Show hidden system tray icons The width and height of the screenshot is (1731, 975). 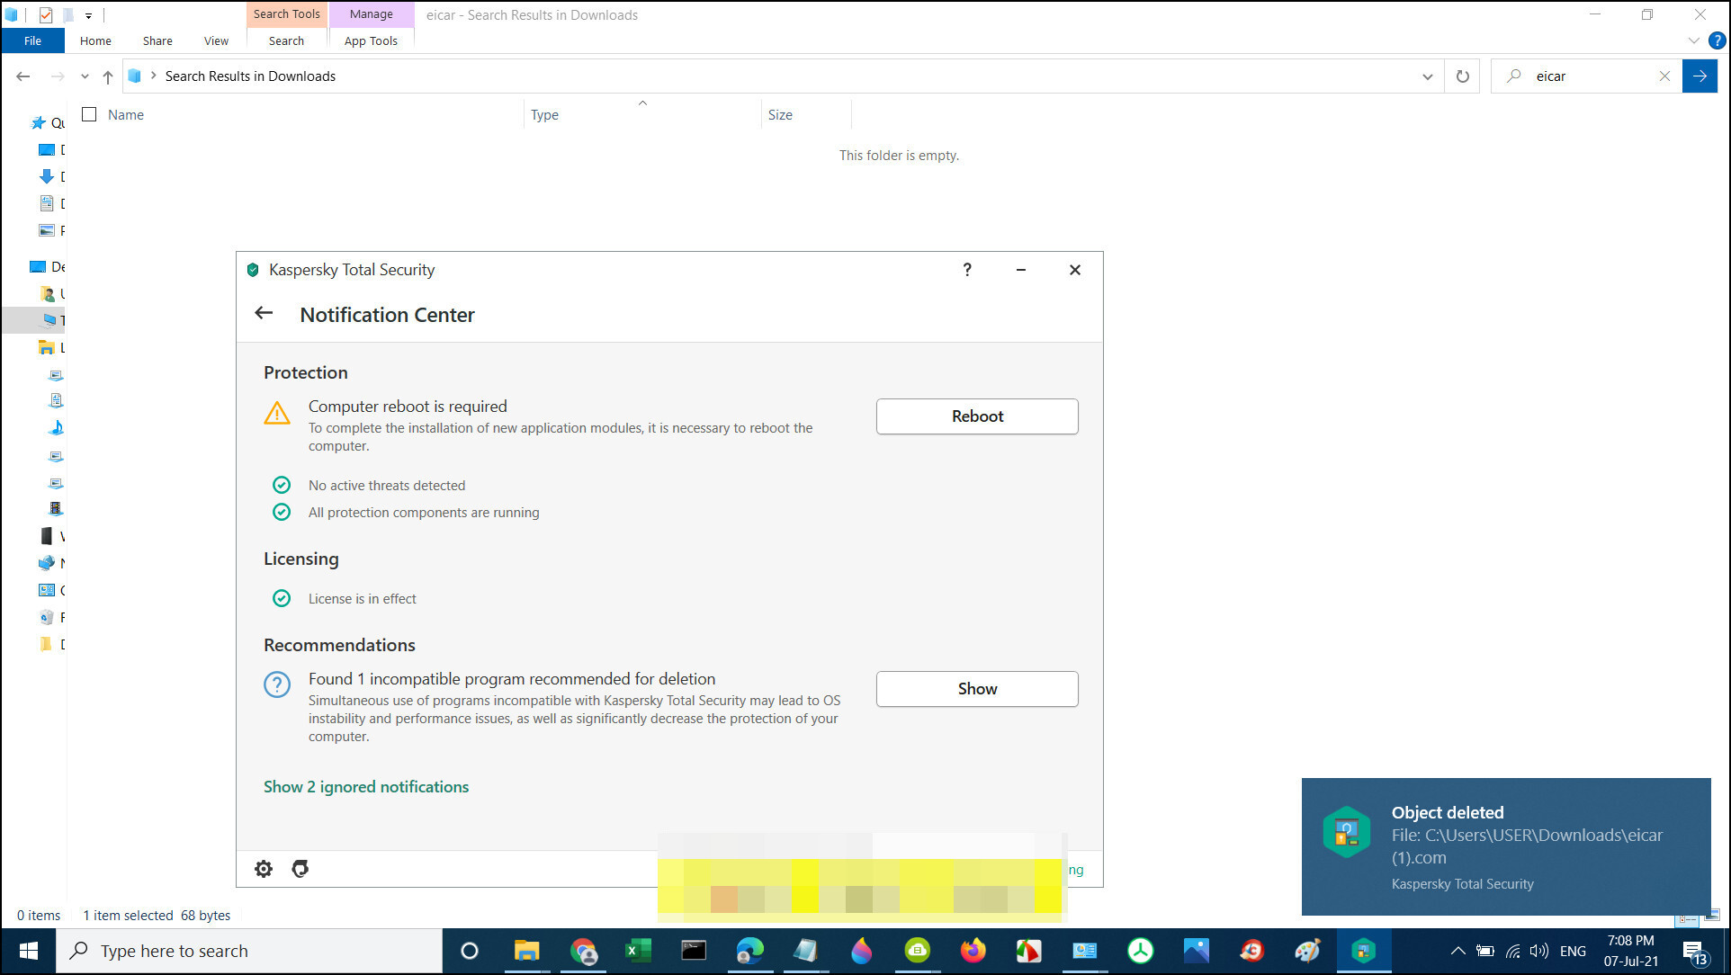(1457, 951)
